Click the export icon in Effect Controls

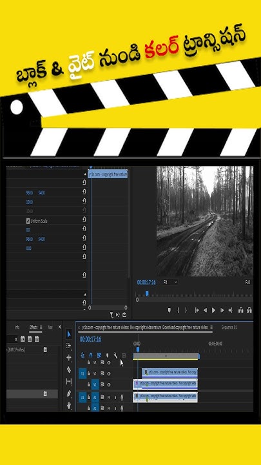pos(124,315)
